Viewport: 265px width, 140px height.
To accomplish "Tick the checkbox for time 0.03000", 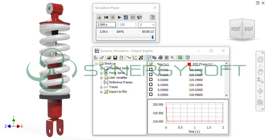I will point(151,84).
